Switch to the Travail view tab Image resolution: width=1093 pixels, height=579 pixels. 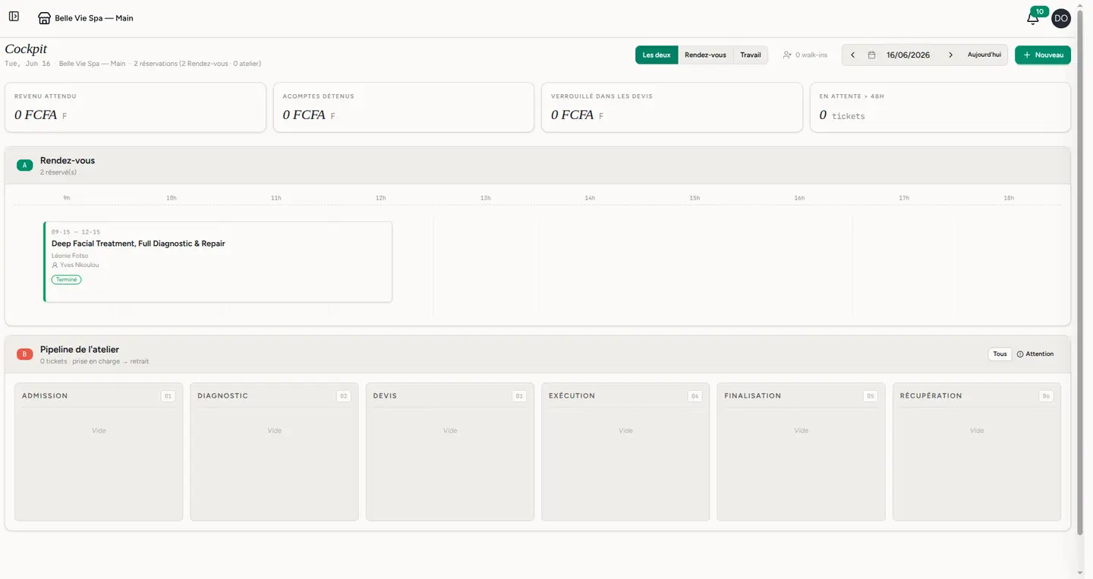pyautogui.click(x=751, y=55)
